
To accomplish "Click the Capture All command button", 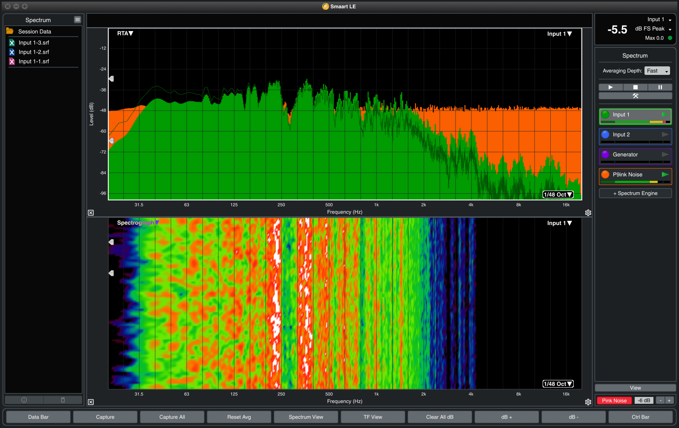I will [172, 417].
